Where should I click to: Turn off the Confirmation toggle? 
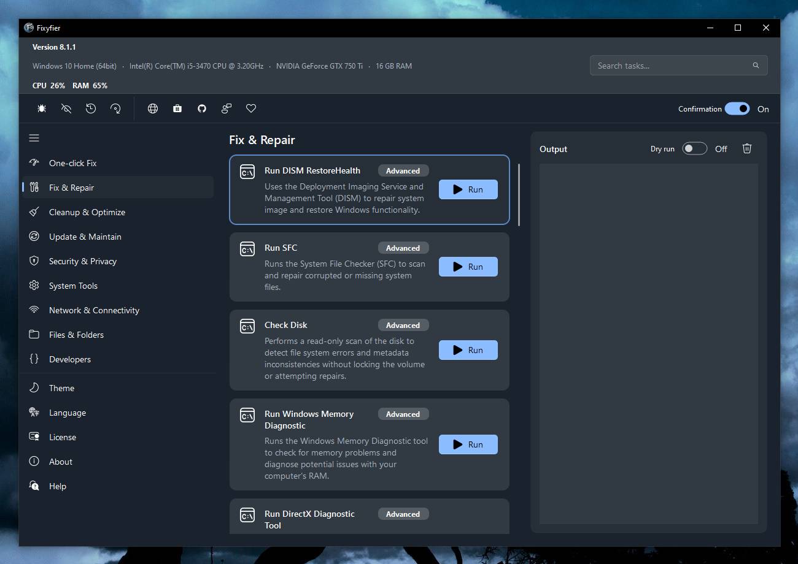point(737,109)
